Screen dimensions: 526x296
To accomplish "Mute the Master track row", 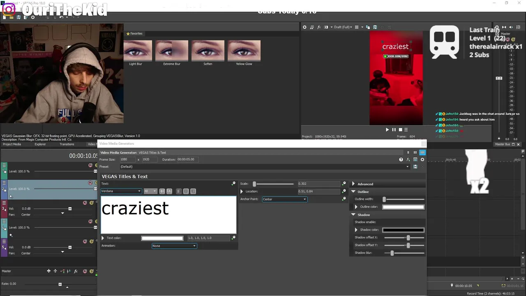I will (85, 271).
